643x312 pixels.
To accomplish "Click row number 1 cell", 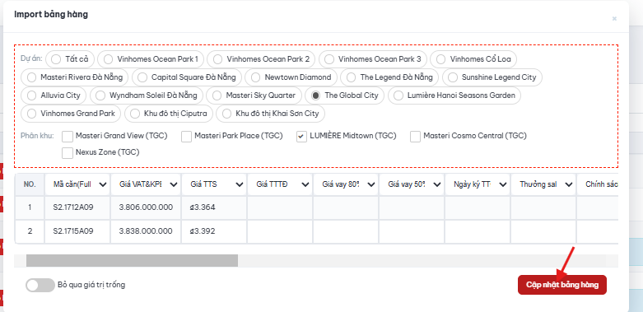I will 30,207.
